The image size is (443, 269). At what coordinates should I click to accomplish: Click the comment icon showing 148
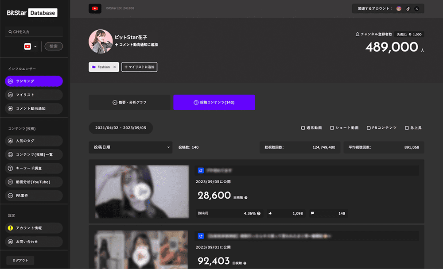(312, 213)
